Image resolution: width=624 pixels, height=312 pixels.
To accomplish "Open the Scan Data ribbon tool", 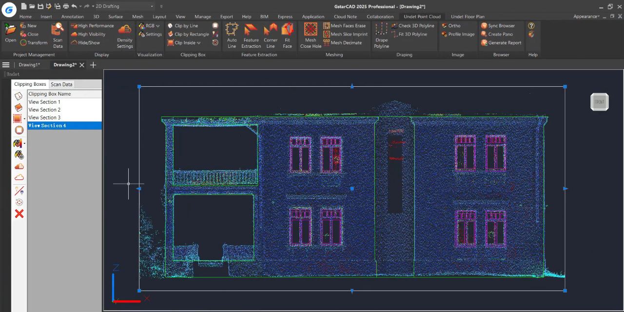I will [58, 36].
